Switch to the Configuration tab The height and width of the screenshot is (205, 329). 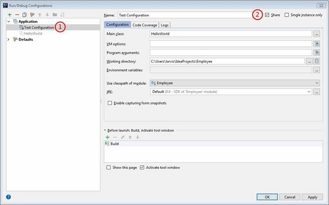(x=117, y=25)
